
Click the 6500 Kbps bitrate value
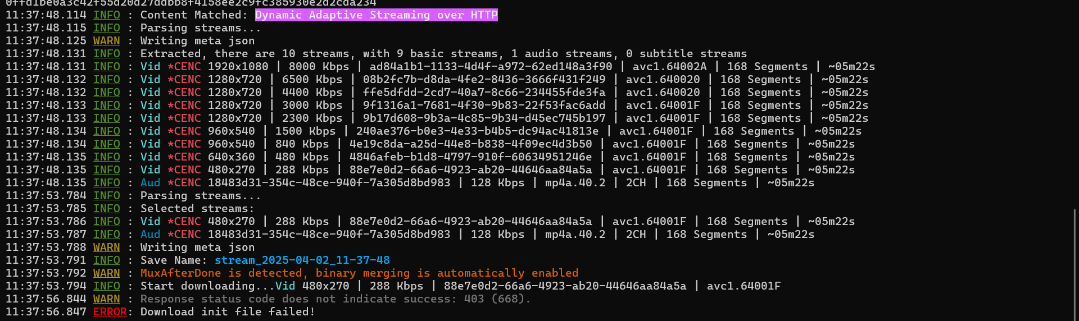point(312,80)
